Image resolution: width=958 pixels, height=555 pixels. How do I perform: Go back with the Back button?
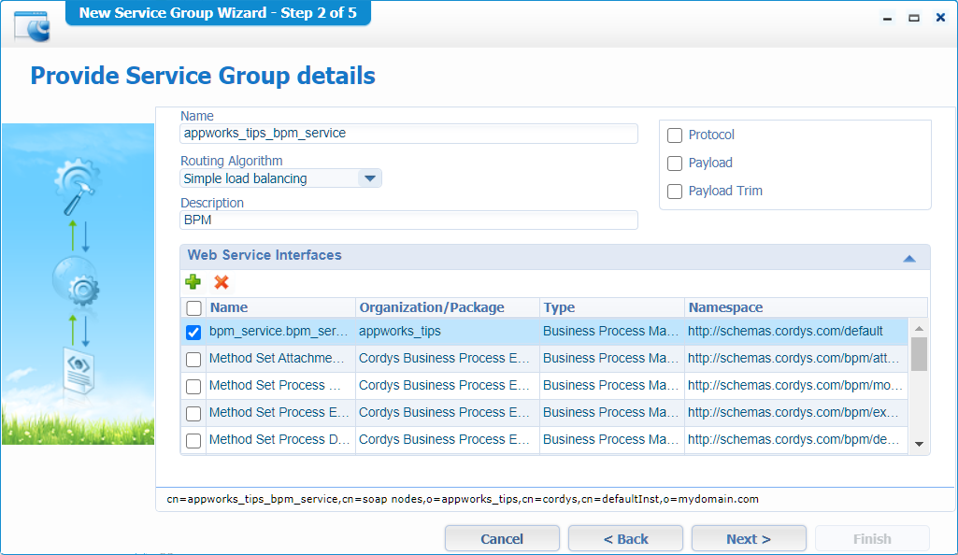pos(625,539)
